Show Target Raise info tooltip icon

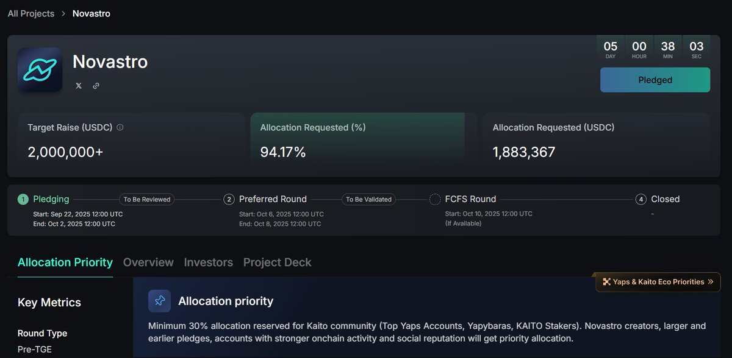[x=120, y=128]
